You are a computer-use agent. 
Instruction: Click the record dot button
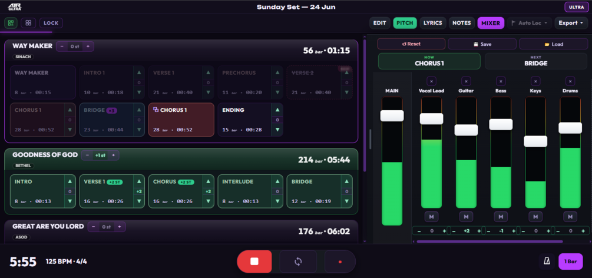tap(340, 262)
